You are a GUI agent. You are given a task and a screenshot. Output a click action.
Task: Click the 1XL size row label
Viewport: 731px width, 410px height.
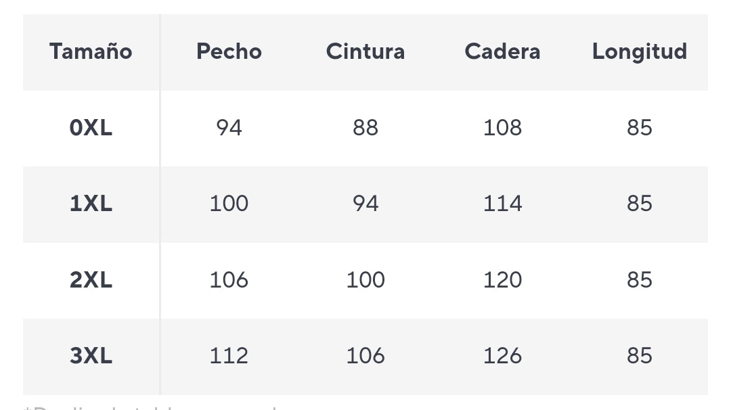tap(91, 204)
